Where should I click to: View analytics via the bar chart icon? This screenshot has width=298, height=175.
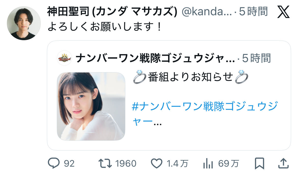click(208, 163)
